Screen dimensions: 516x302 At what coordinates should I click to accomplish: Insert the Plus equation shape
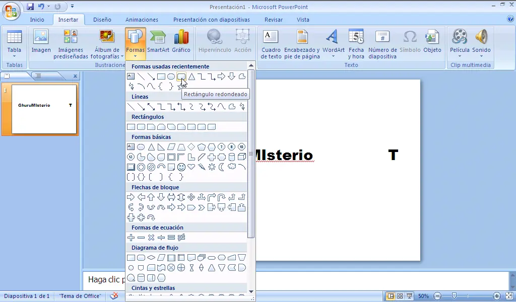click(131, 237)
